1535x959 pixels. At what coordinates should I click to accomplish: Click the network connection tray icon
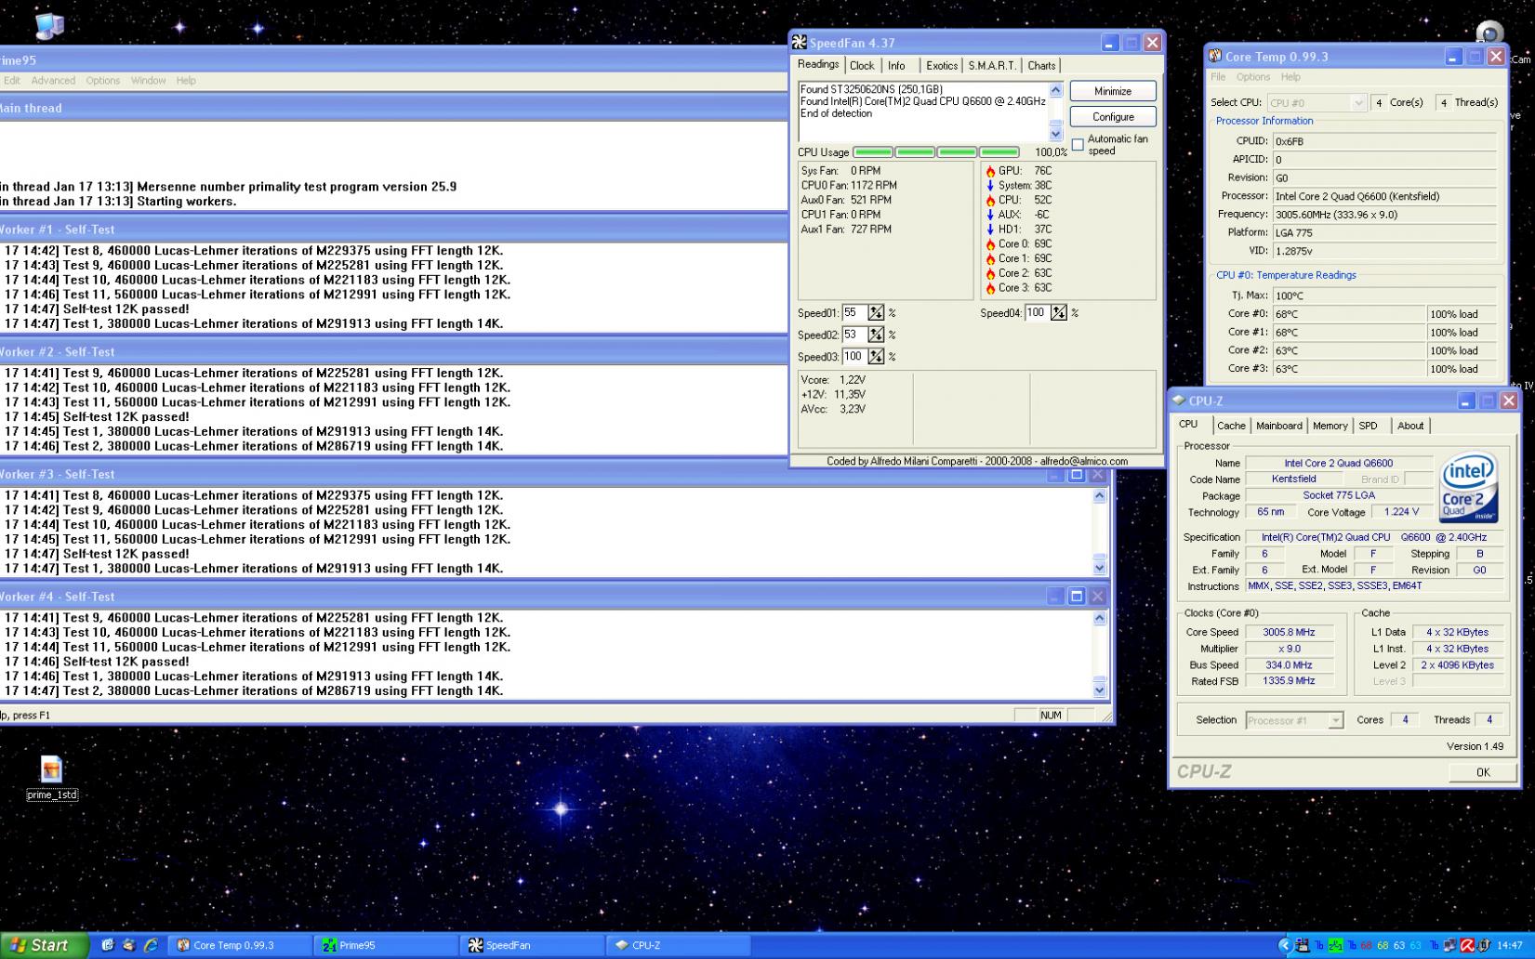coord(1450,945)
